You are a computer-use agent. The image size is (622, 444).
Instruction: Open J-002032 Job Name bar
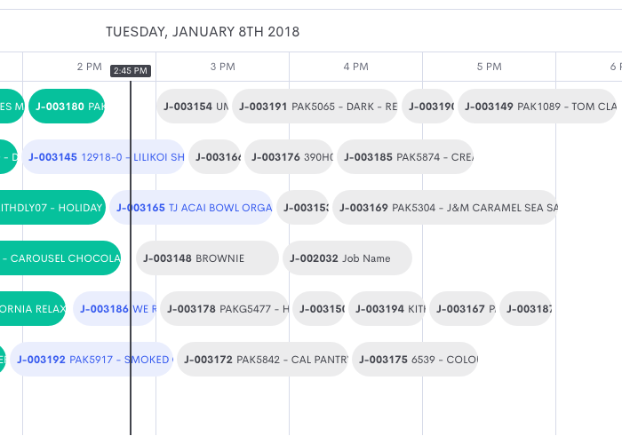pyautogui.click(x=347, y=258)
